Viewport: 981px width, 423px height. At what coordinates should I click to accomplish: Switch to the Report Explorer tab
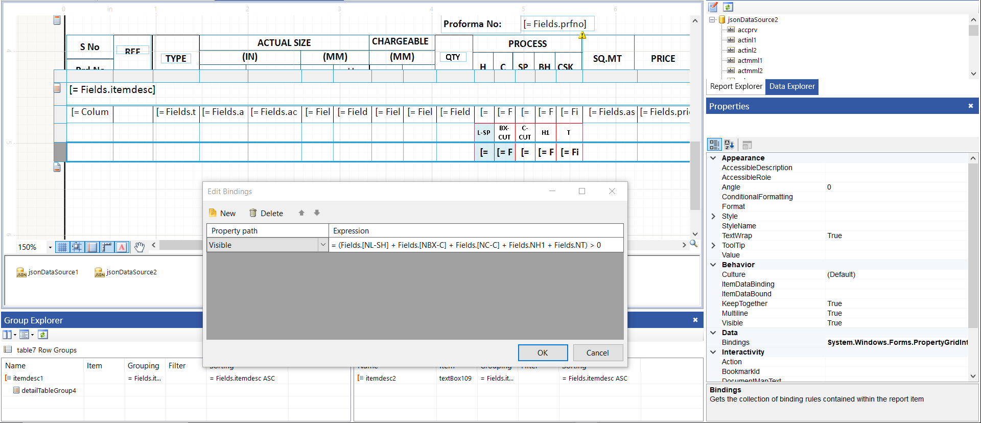tap(736, 86)
